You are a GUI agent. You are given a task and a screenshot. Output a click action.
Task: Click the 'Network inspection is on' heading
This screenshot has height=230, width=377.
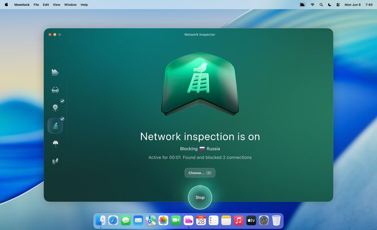coord(200,136)
